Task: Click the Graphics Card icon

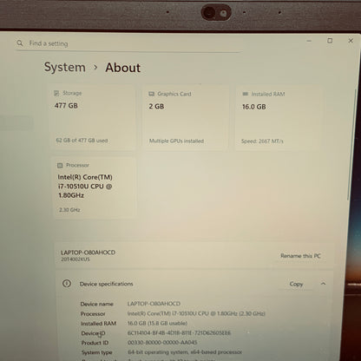Action: coord(151,94)
